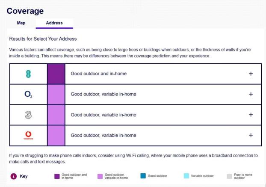
Task: Click the EE network logo
Action: [x=28, y=74]
